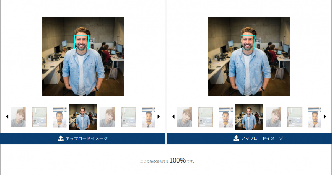The width and height of the screenshot is (332, 175).
Task: Select bearded man thumbnail just before right panel's highlighted photo
Action: [x=226, y=117]
